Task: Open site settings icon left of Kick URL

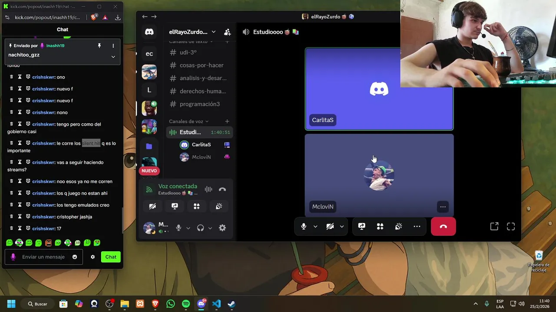Action: 7,17
